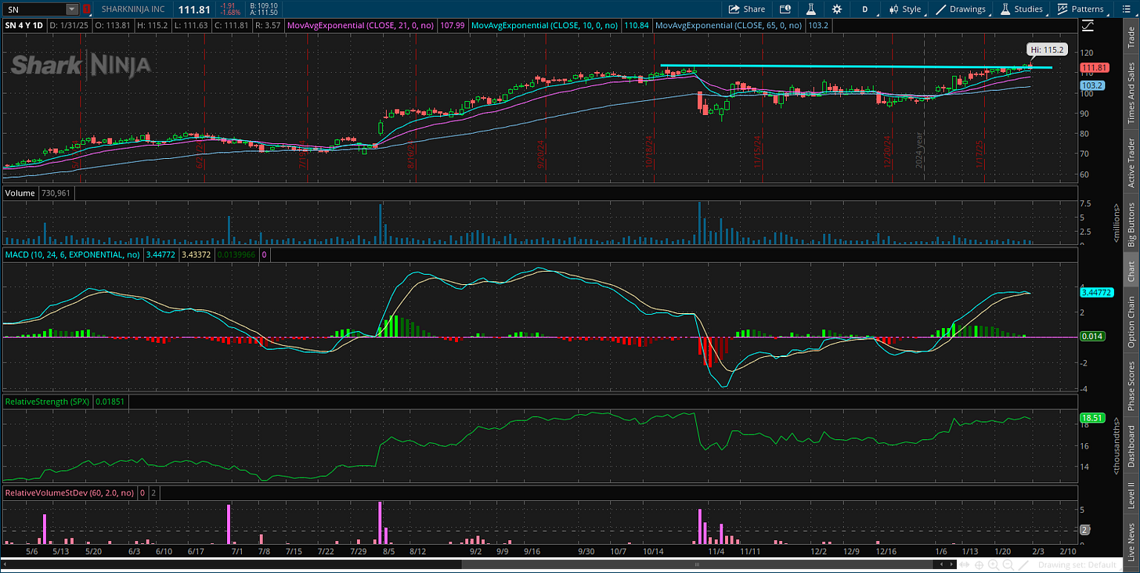Click the red 111.81 last price axis tag

click(1095, 67)
